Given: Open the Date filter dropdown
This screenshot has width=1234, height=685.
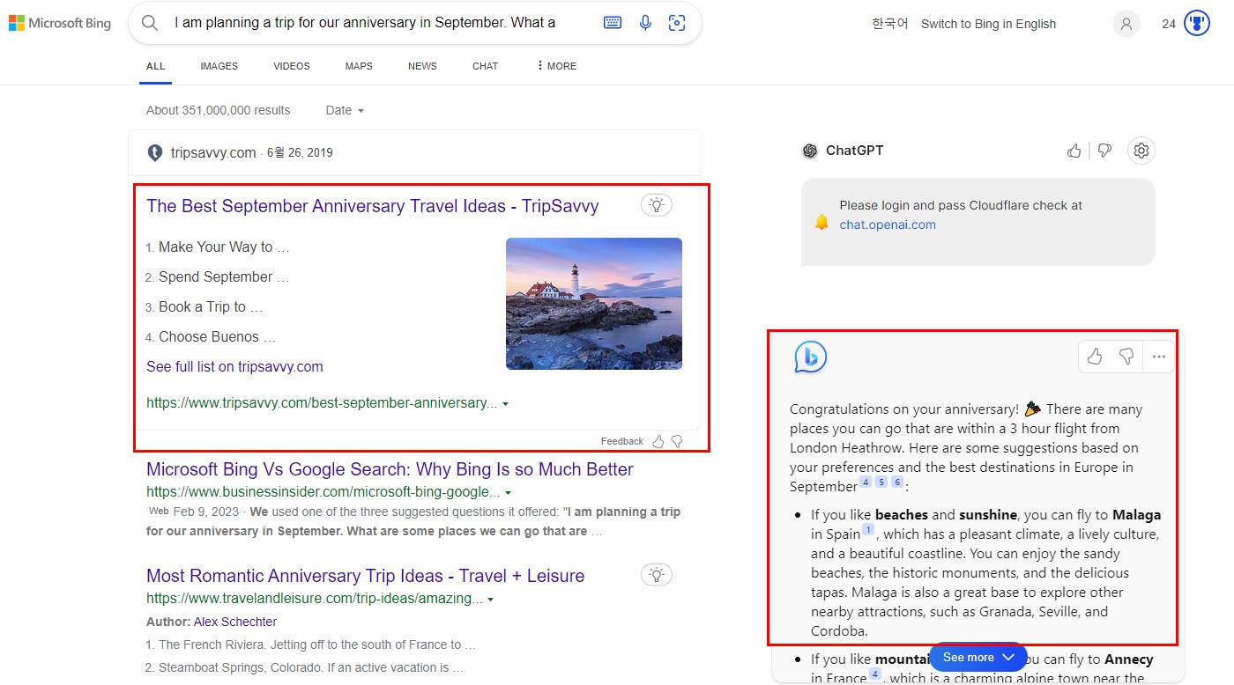Looking at the screenshot, I should [345, 110].
